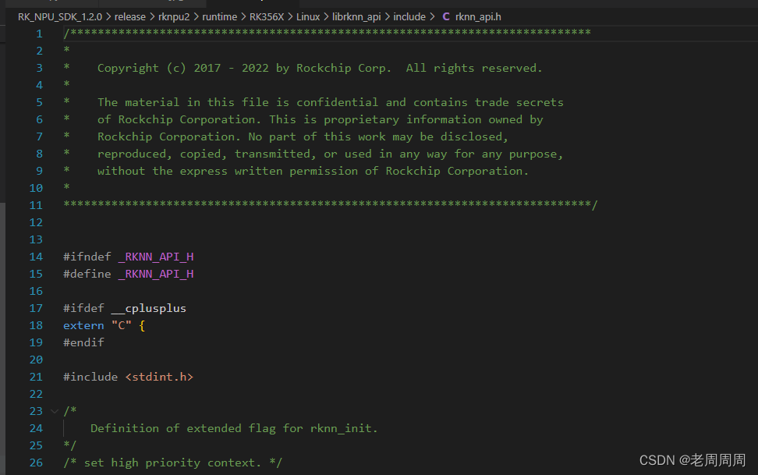
Task: Click the <stdint.h> include text
Action: click(159, 377)
